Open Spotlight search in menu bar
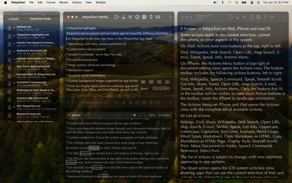The image size is (292, 183). 237,3
